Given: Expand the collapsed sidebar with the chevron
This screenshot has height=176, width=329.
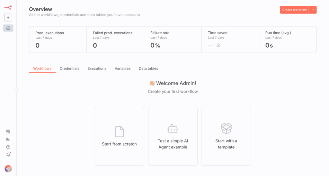Looking at the screenshot, I should (x=17, y=91).
